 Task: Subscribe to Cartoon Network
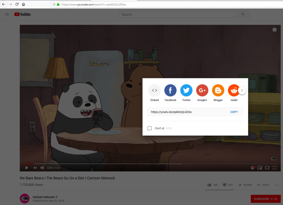coord(265,199)
